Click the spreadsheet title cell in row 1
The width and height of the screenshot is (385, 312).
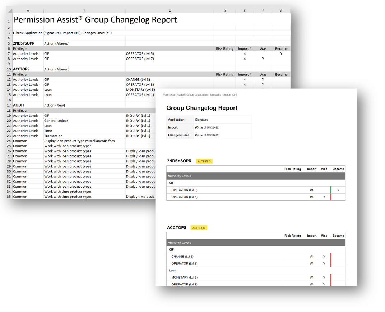pos(95,20)
